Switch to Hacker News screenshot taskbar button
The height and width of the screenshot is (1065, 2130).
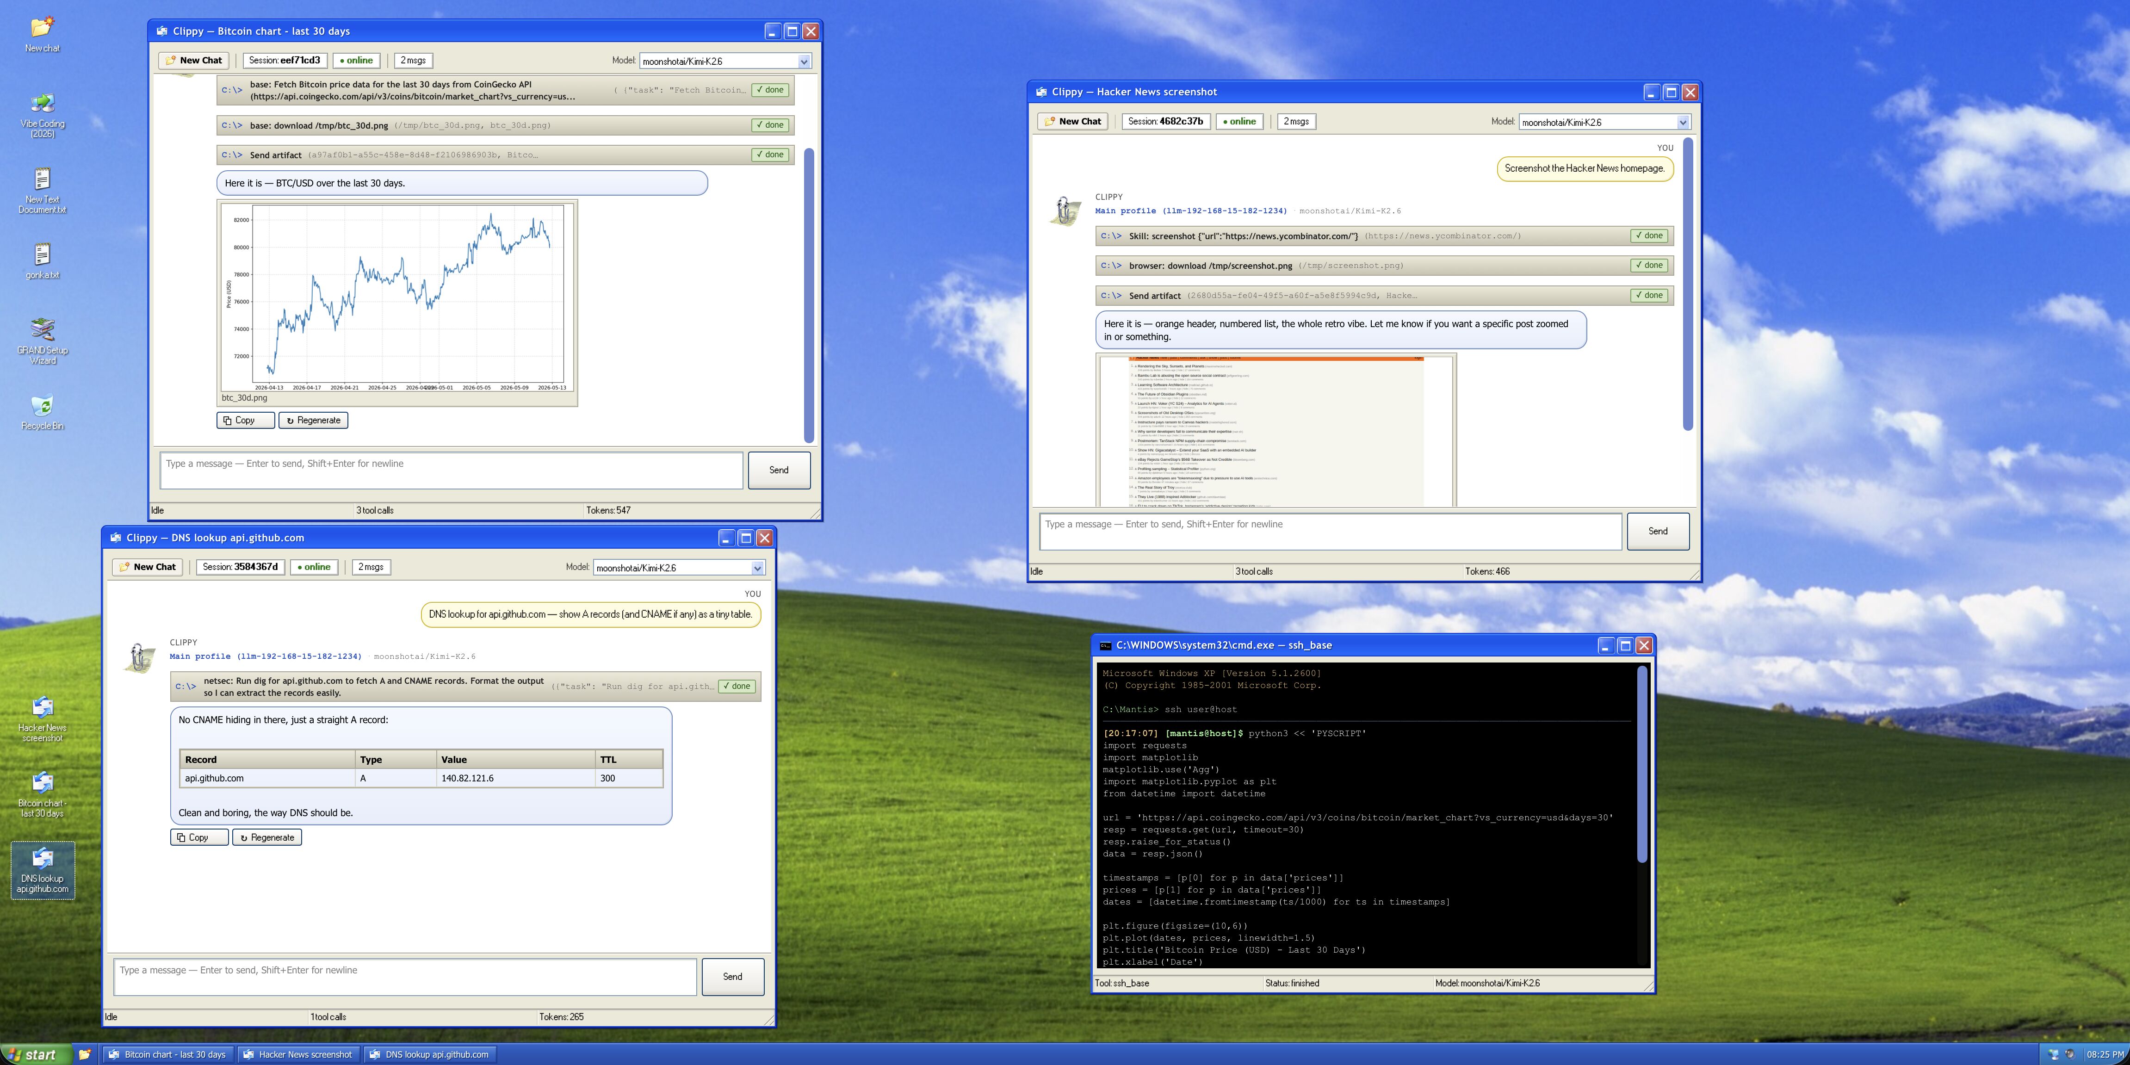pyautogui.click(x=298, y=1054)
